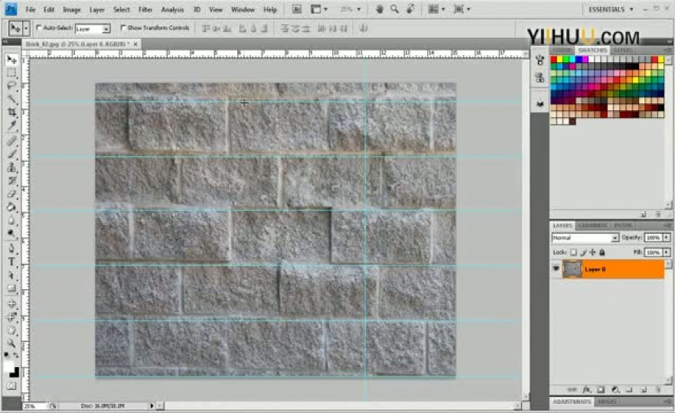Swap foreground and background colors
Image resolution: width=675 pixels, height=413 pixels.
pos(16,356)
